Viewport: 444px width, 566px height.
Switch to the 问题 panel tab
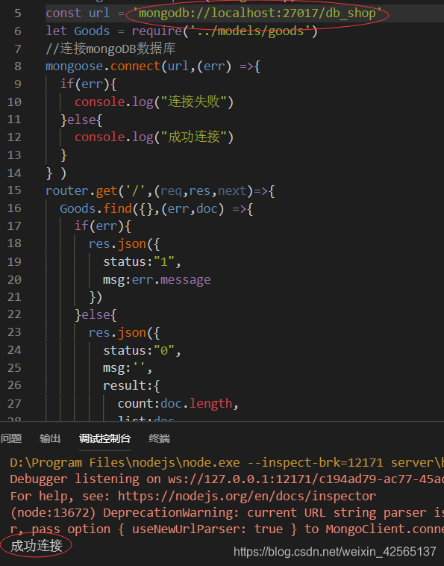pos(11,438)
